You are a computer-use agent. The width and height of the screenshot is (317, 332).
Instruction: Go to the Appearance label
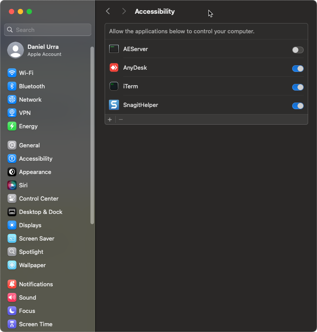pyautogui.click(x=35, y=172)
